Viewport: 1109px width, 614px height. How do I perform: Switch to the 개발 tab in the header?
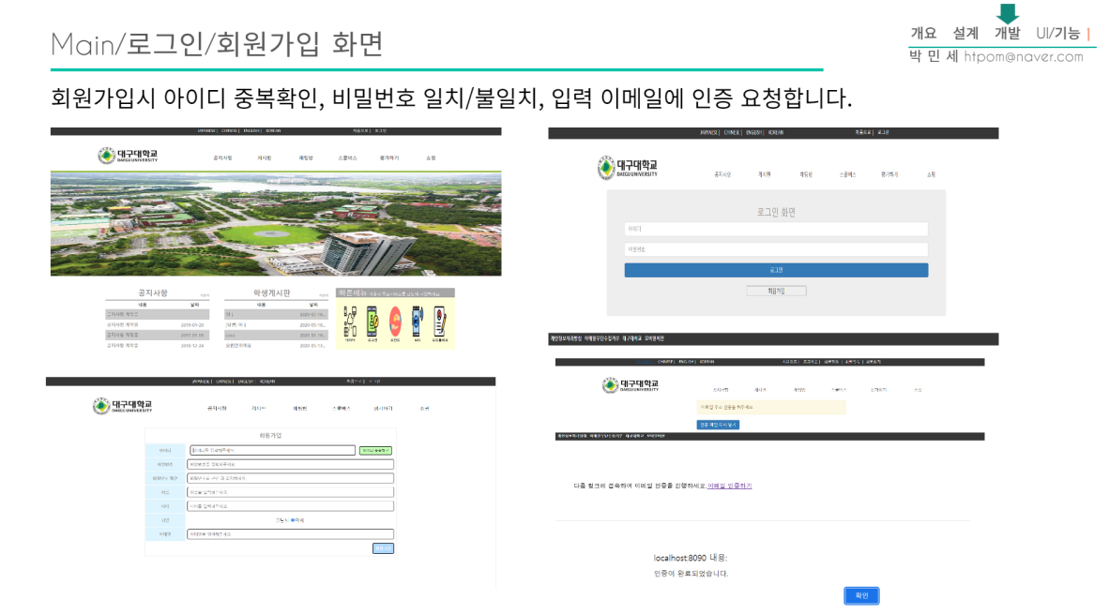click(1007, 34)
